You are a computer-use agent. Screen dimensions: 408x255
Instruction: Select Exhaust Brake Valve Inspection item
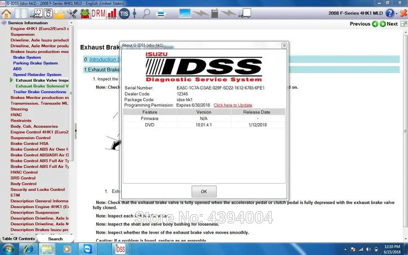tap(42, 80)
